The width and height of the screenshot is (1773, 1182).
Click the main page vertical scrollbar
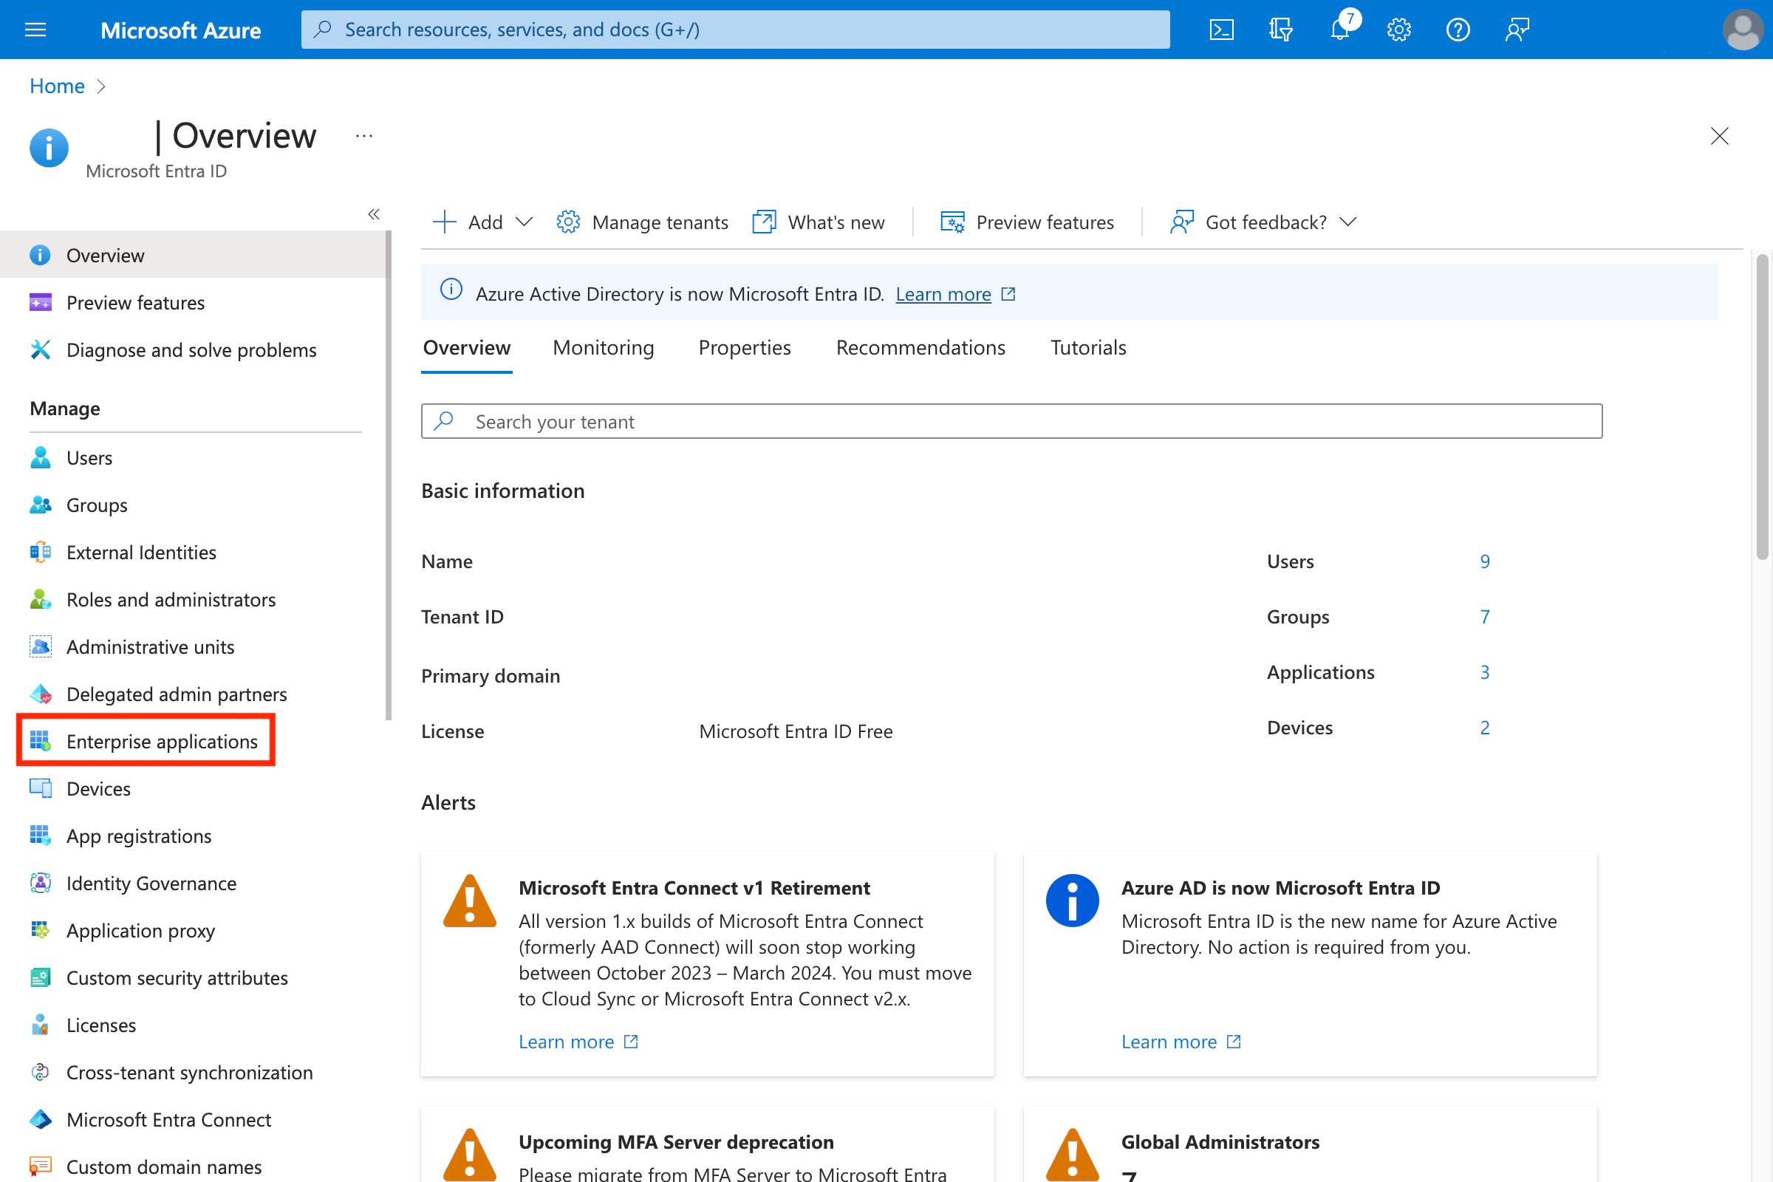tap(1762, 407)
